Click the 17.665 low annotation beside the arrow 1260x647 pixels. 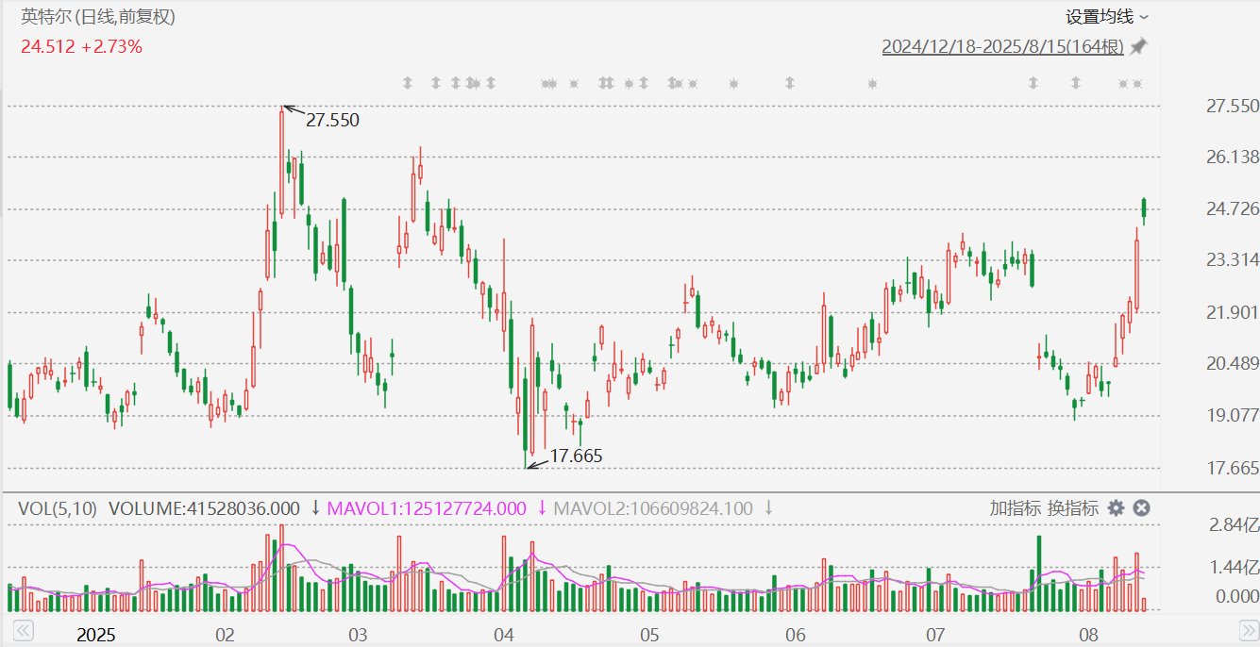(x=576, y=456)
